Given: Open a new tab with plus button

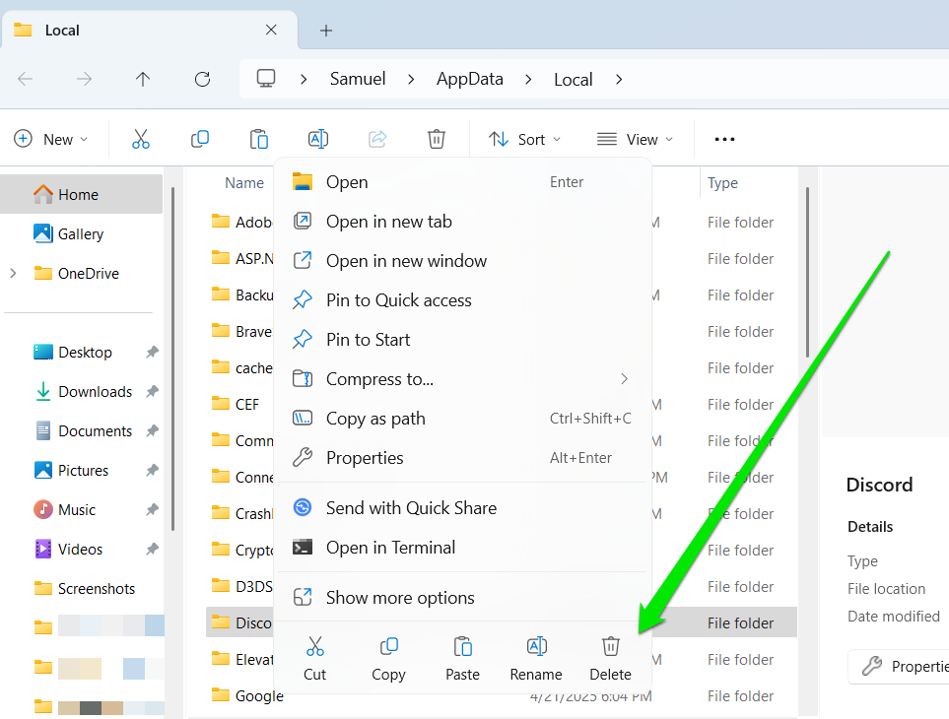Looking at the screenshot, I should [x=326, y=31].
